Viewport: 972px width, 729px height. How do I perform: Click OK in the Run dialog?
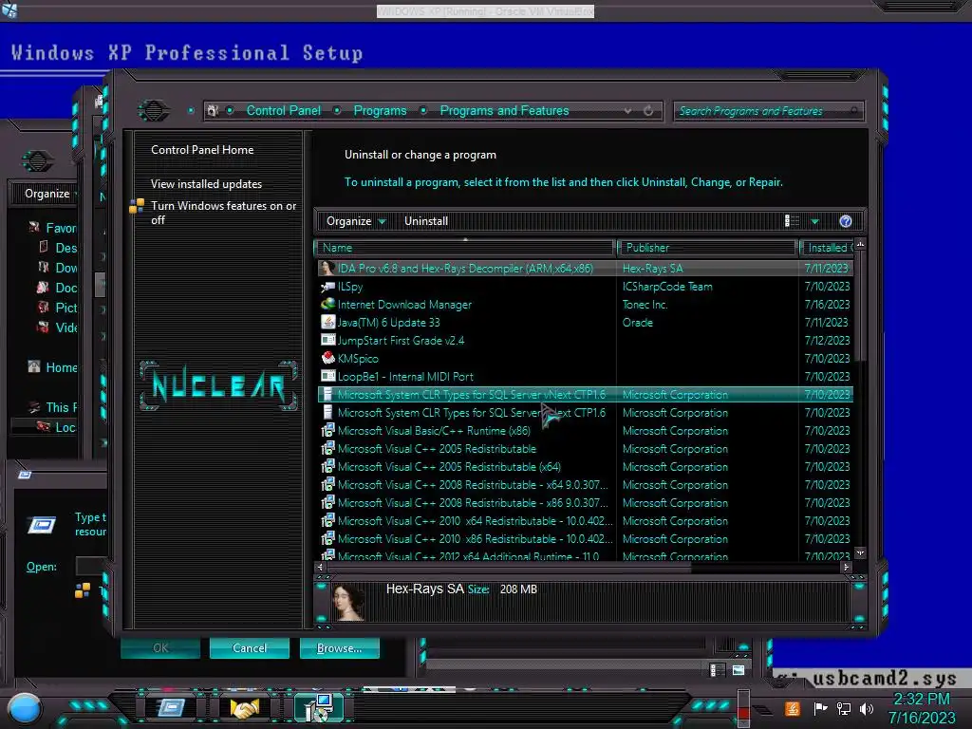[160, 647]
